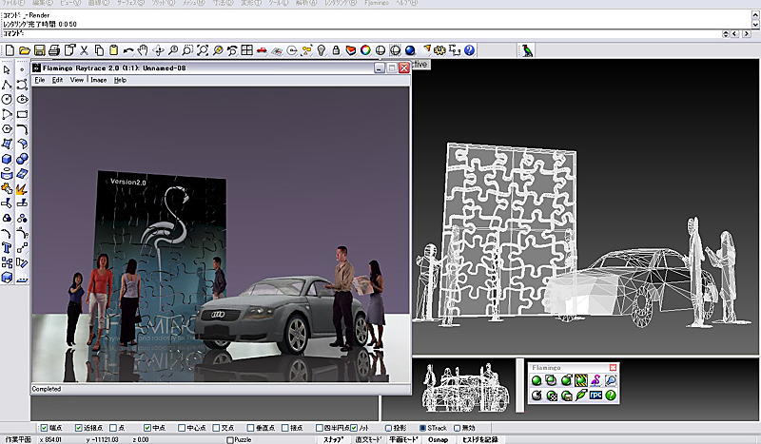
Task: Toggle the STrack checkbox
Action: pyautogui.click(x=422, y=428)
